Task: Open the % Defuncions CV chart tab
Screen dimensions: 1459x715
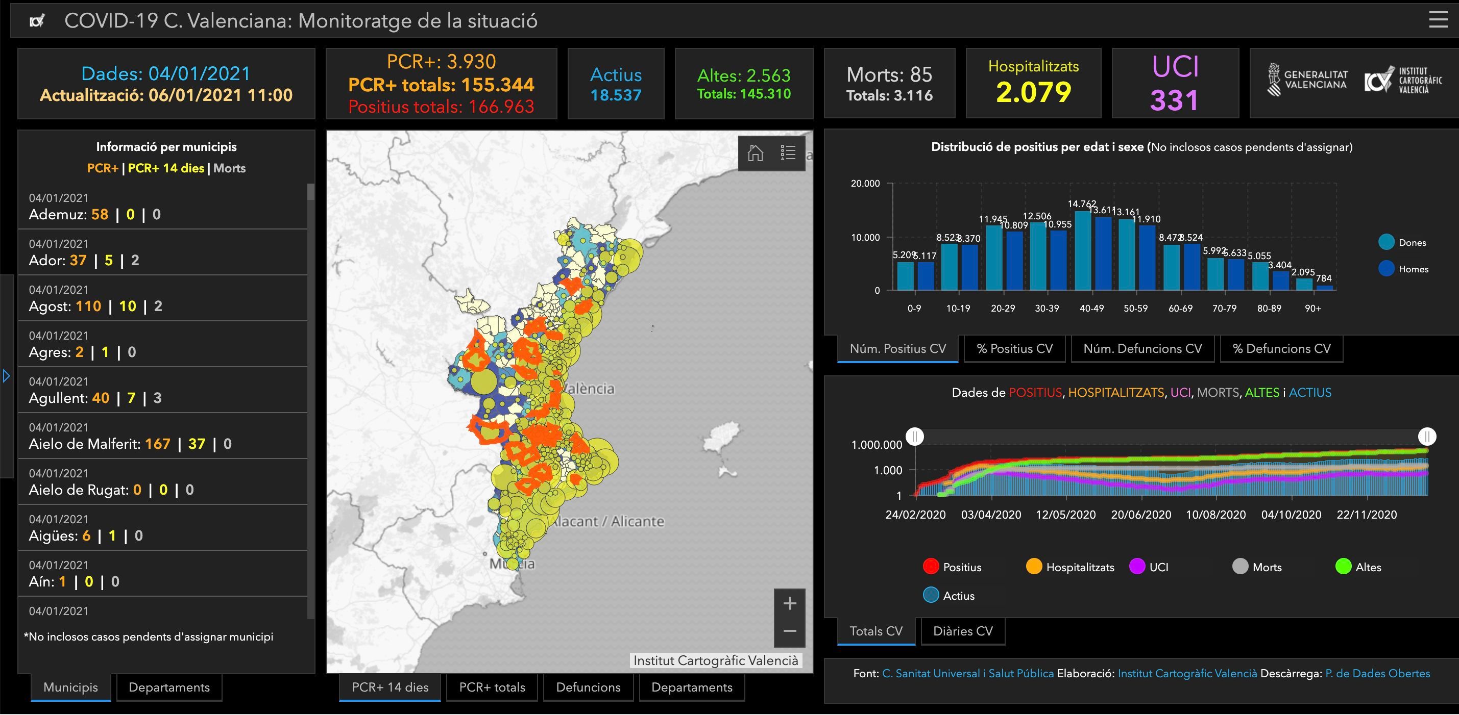Action: [1282, 348]
